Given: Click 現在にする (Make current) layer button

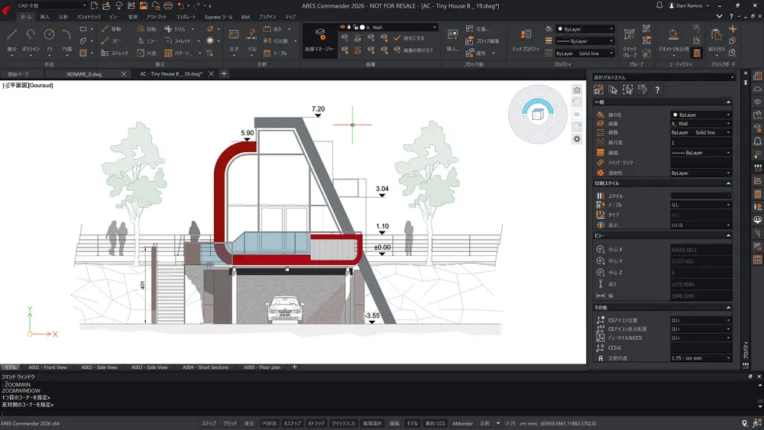Looking at the screenshot, I should 409,38.
